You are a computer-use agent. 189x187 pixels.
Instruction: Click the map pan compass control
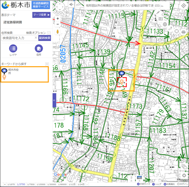pyautogui.click(x=60, y=7)
